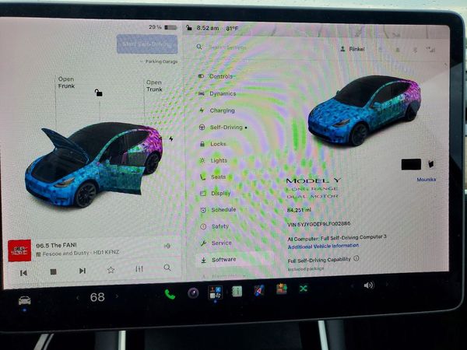The height and width of the screenshot is (350, 467).
Task: Tap the Bluetooth icon
Action: (x=415, y=50)
